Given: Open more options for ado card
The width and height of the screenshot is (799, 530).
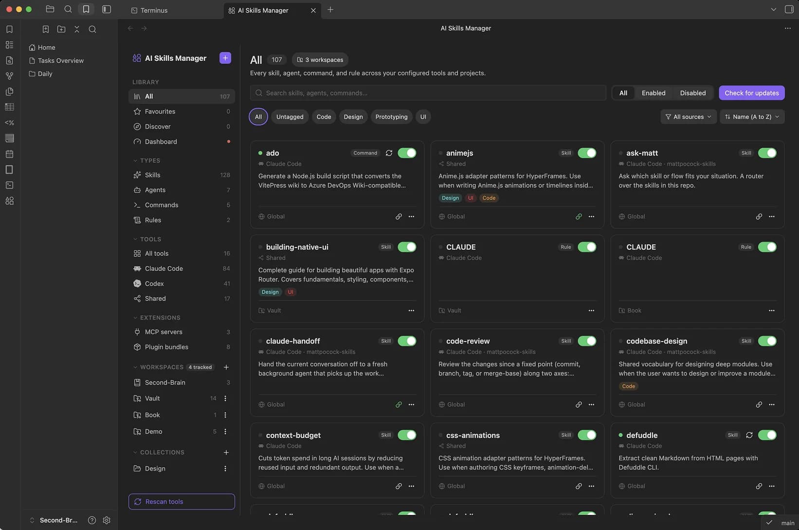Looking at the screenshot, I should (412, 216).
